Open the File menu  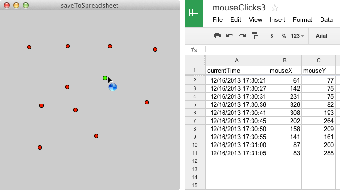(217, 20)
